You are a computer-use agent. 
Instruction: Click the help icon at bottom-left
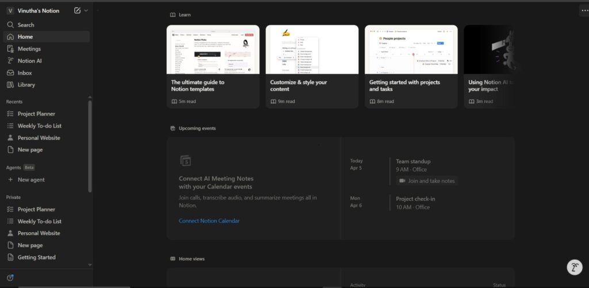(x=10, y=278)
